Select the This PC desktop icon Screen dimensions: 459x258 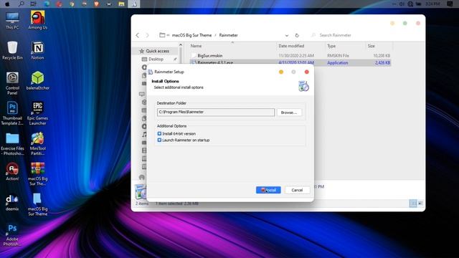click(12, 21)
